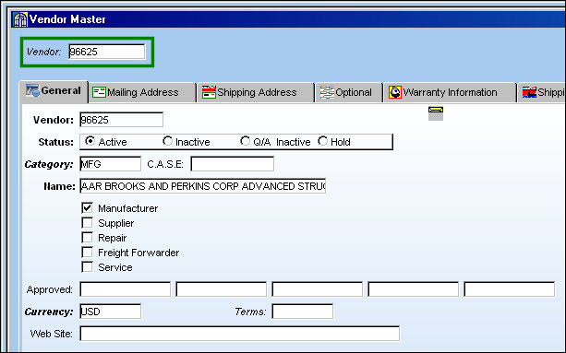Check the Supplier checkbox
This screenshot has width=566, height=353.
(x=87, y=223)
